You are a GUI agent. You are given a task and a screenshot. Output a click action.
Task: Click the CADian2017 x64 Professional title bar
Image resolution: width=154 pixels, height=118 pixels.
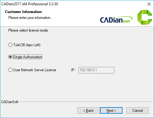tap(30, 4)
